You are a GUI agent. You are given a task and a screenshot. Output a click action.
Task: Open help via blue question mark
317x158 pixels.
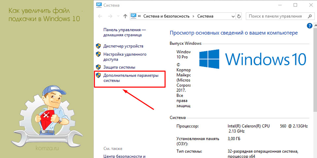tap(309, 26)
